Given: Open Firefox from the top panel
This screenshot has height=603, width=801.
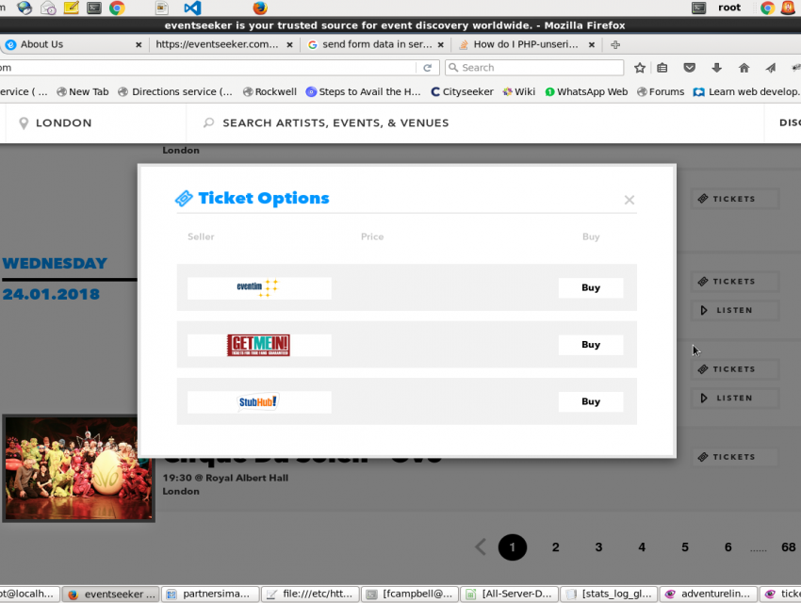Looking at the screenshot, I should pos(260,8).
